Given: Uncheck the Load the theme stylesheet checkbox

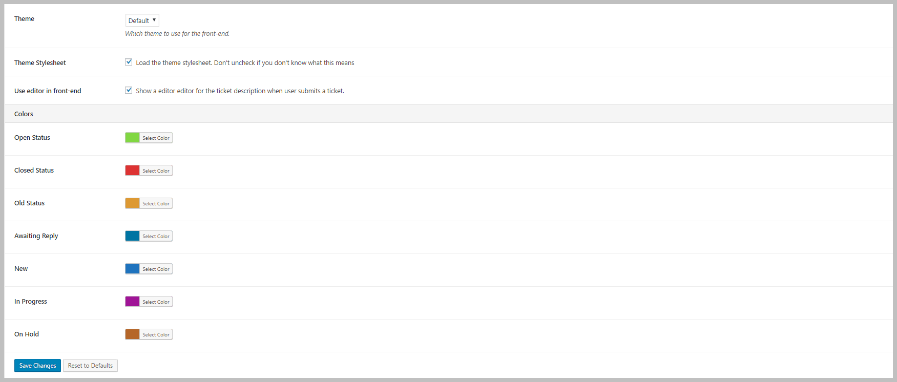Looking at the screenshot, I should [129, 62].
